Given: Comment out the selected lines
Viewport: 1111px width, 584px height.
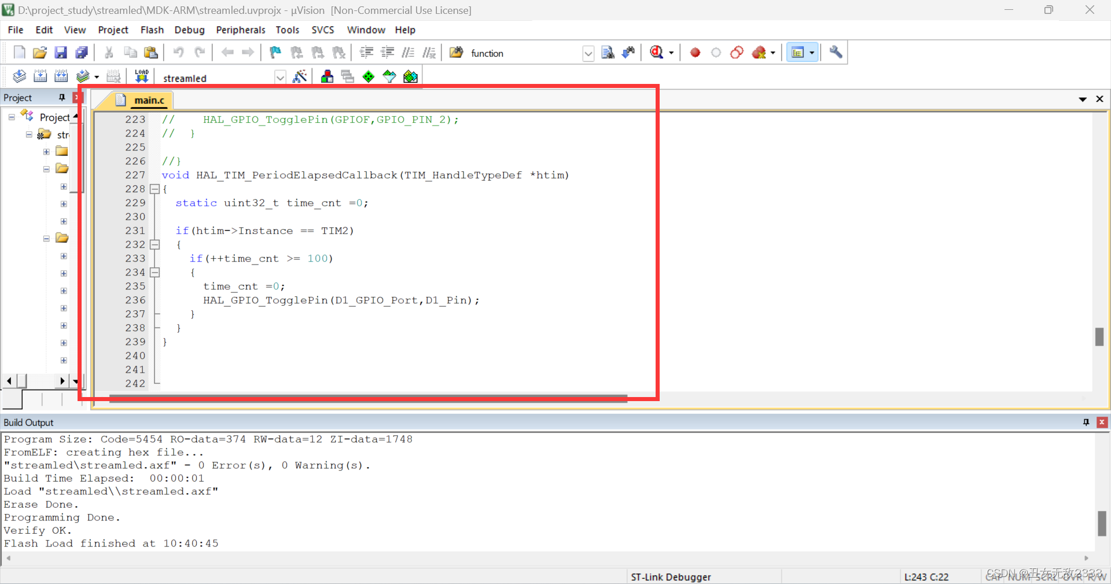Looking at the screenshot, I should [408, 53].
